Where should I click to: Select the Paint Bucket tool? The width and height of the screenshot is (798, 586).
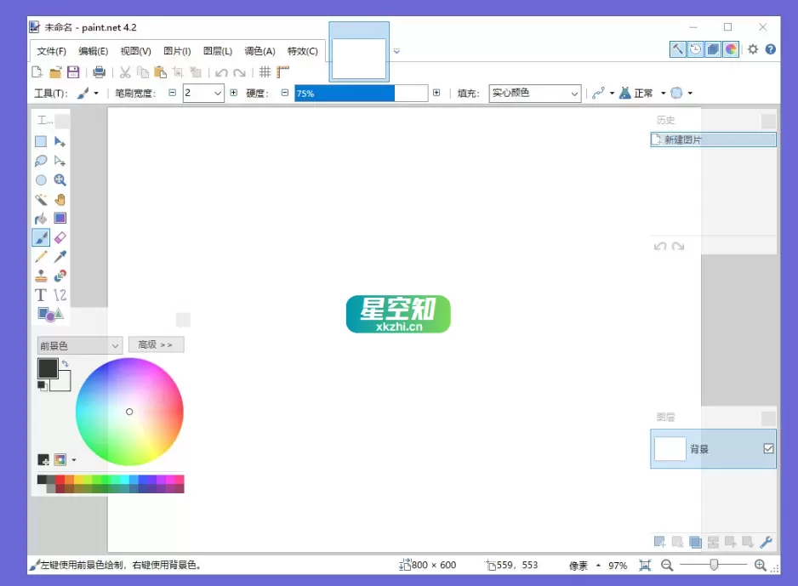click(41, 218)
